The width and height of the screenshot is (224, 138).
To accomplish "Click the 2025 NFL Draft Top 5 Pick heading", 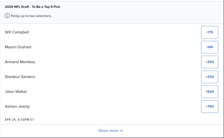I will click(x=32, y=7).
